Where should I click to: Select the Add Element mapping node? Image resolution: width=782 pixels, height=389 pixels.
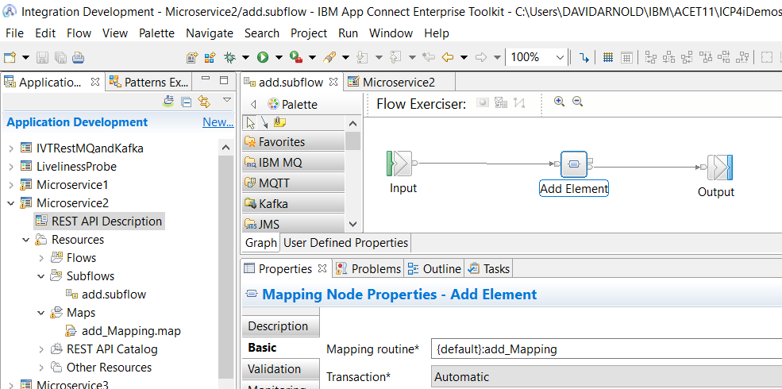tap(574, 164)
